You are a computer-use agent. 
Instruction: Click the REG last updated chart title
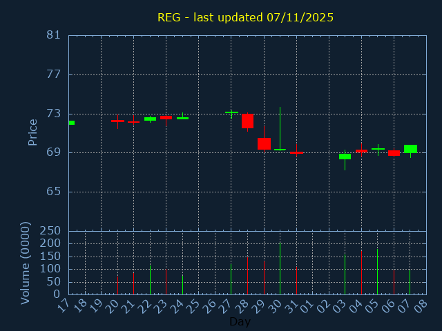(x=245, y=18)
